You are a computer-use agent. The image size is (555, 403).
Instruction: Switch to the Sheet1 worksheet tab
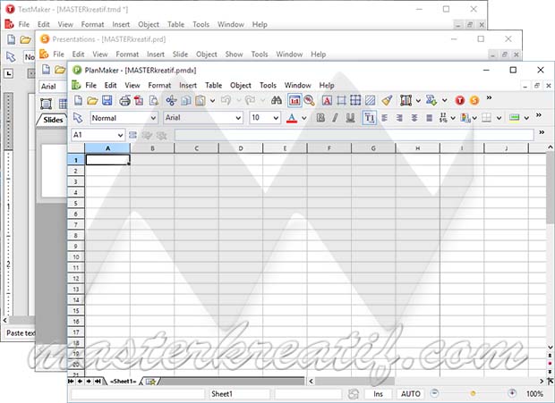point(123,382)
